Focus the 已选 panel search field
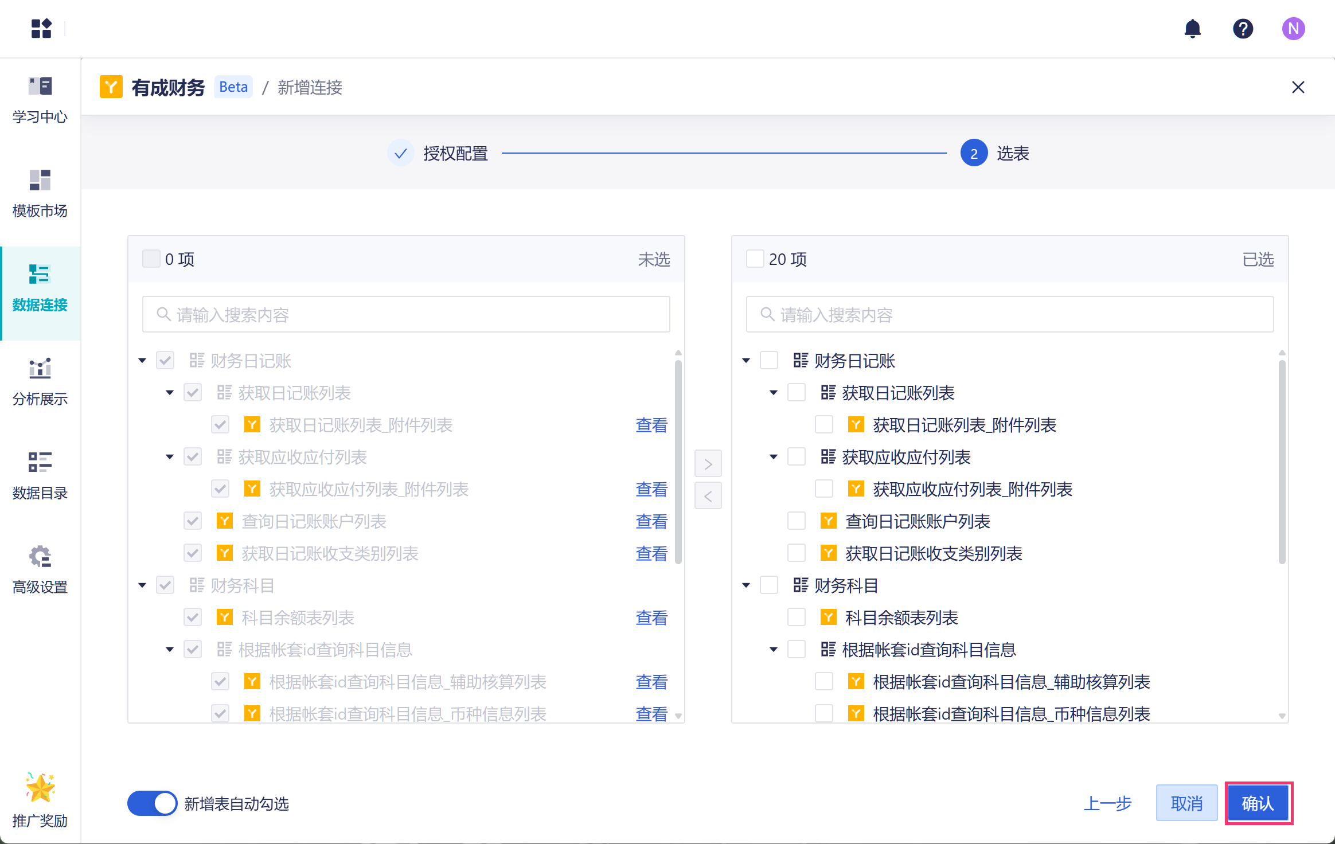Viewport: 1335px width, 844px height. [1010, 314]
